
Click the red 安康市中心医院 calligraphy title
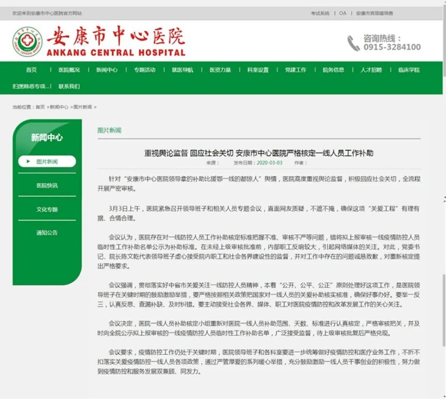tap(116, 36)
